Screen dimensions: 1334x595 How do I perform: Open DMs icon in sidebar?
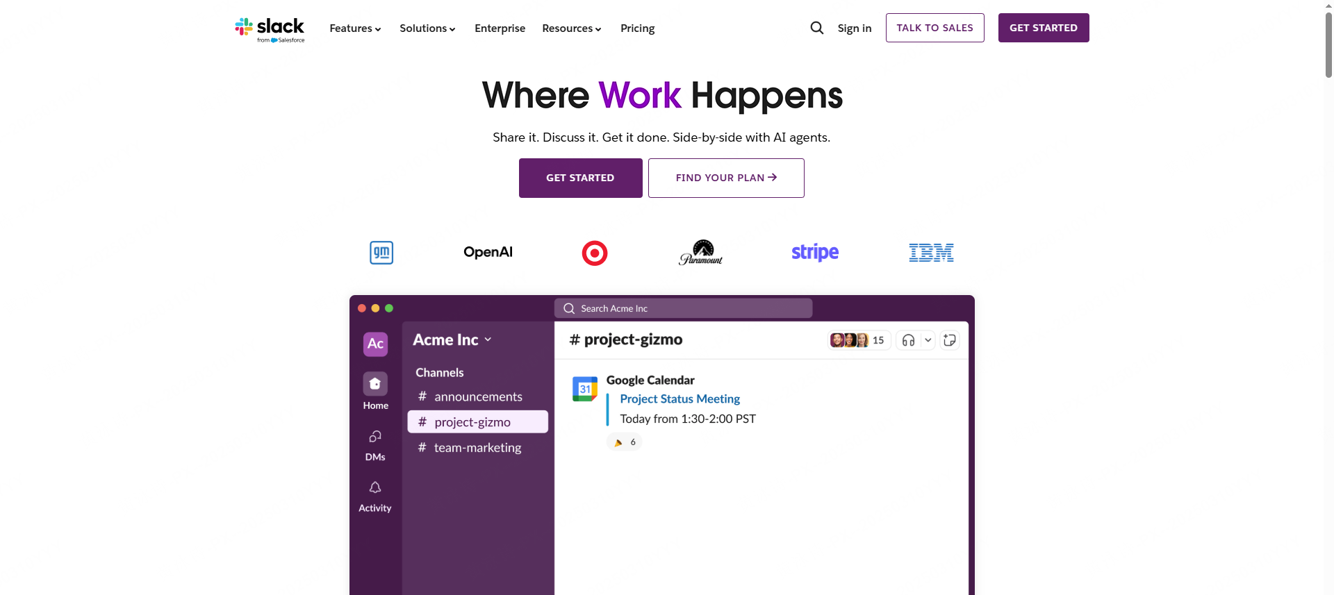click(x=375, y=437)
